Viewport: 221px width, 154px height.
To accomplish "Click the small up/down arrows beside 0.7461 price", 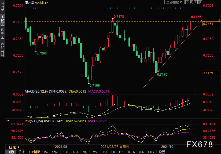I will coord(219,21).
